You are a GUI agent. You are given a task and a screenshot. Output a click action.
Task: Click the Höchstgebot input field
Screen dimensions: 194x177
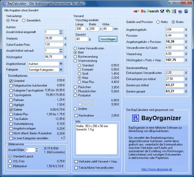tap(54, 57)
